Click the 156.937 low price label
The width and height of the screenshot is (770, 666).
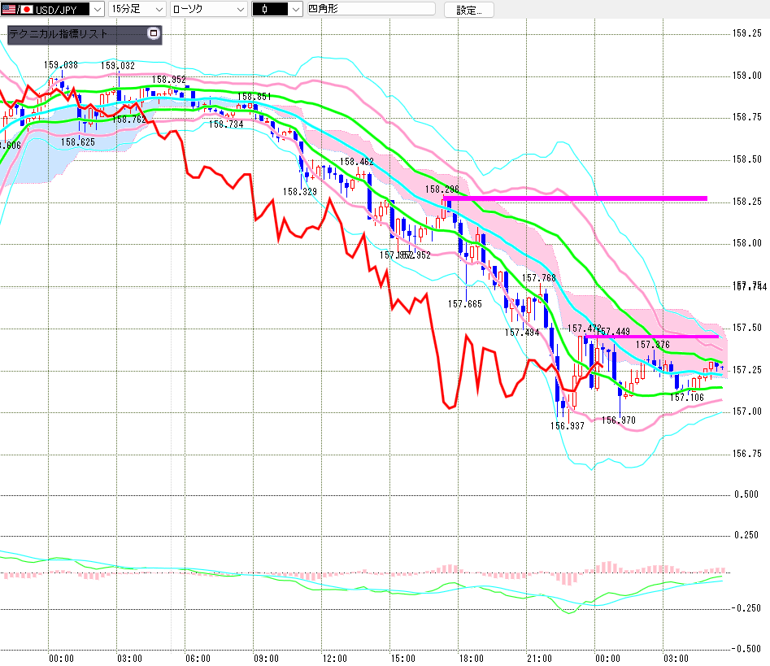[x=568, y=426]
